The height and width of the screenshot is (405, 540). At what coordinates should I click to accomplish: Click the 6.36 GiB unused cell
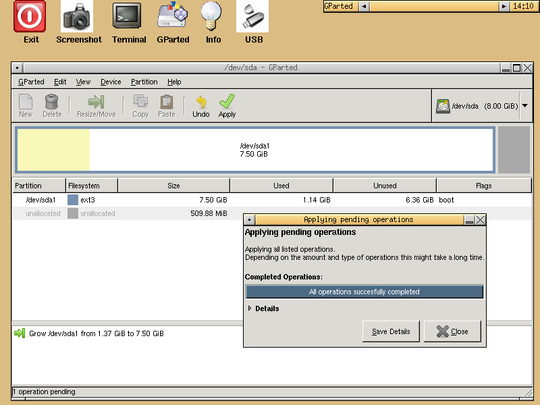(419, 200)
